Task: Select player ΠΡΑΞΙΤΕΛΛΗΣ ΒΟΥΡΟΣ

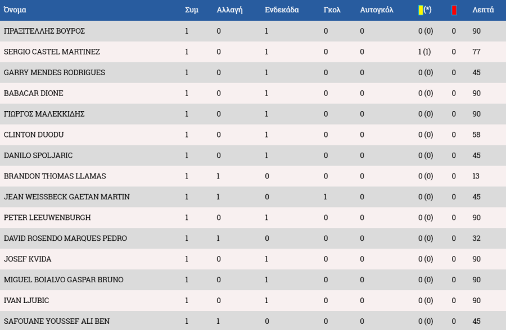Action: click(x=44, y=31)
